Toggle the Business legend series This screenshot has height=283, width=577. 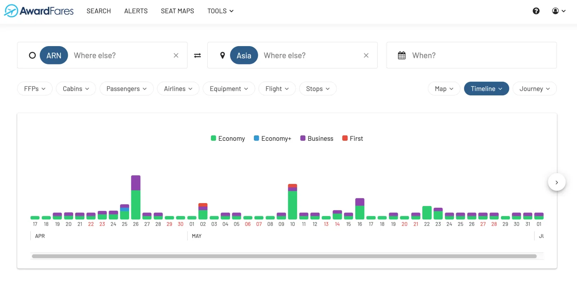pyautogui.click(x=317, y=139)
